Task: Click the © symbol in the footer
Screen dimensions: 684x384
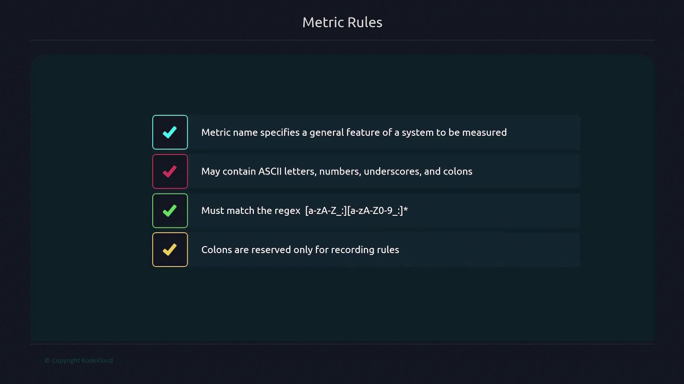Action: pyautogui.click(x=47, y=361)
